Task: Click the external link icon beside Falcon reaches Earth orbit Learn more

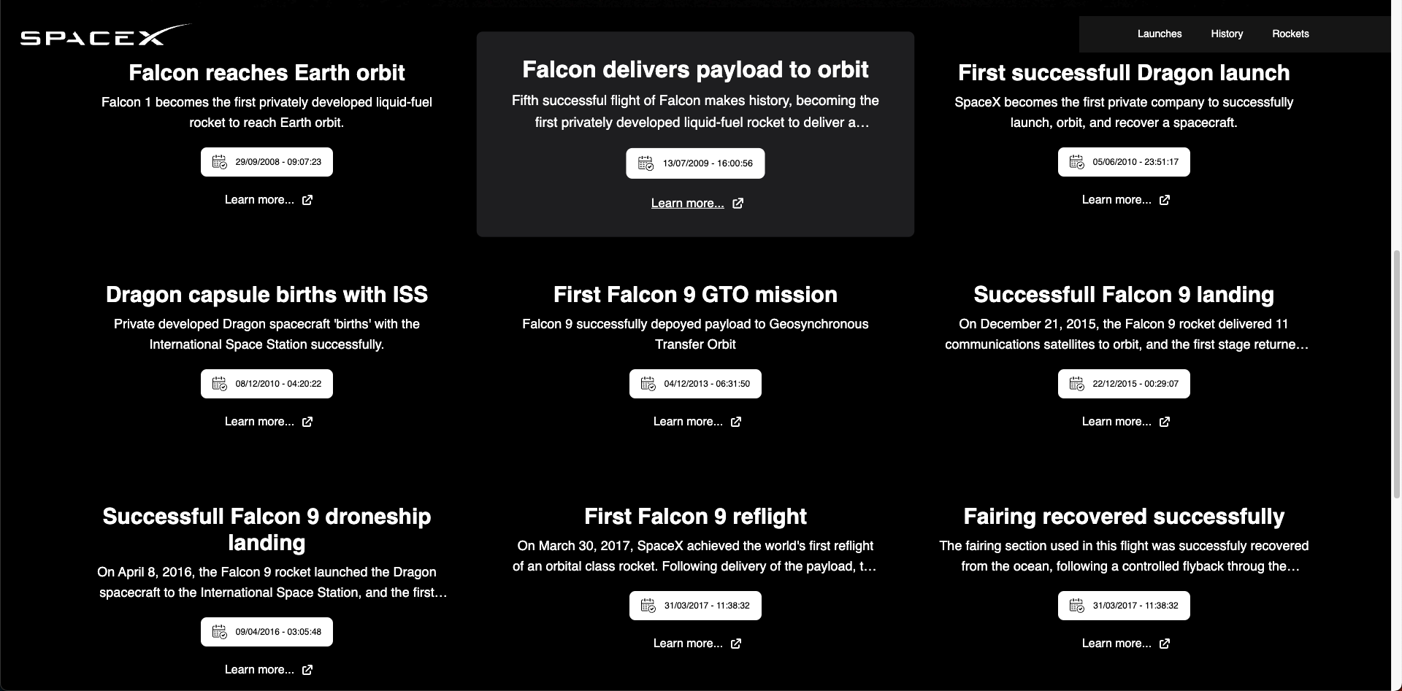Action: pyautogui.click(x=307, y=200)
